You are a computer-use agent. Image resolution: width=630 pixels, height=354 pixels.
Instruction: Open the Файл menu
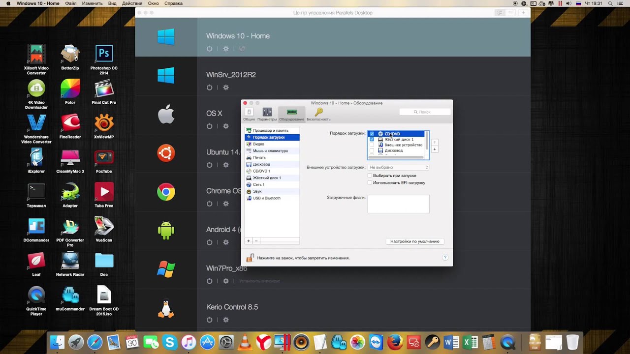70,3
